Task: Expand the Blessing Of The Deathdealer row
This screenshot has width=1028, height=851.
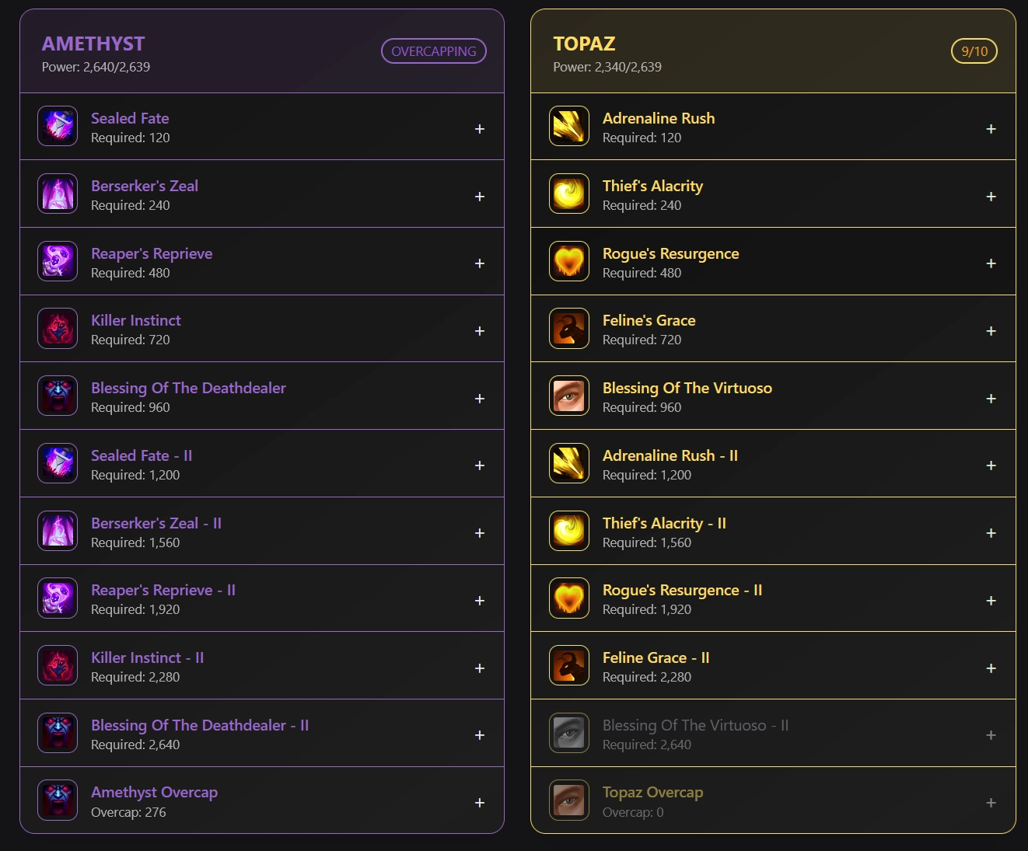Action: (x=480, y=399)
